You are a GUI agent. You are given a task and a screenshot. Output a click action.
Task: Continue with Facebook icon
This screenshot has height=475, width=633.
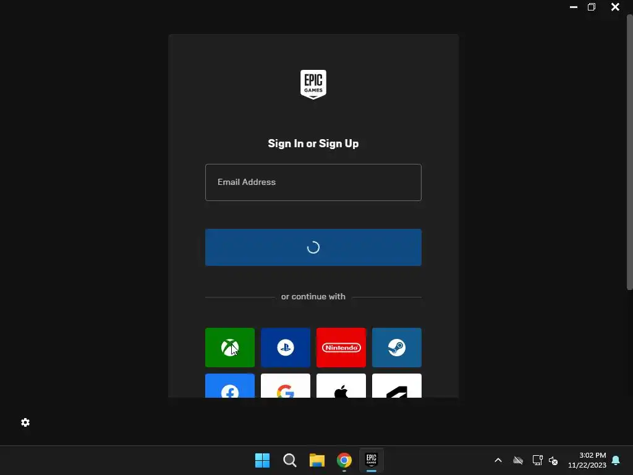coord(230,386)
